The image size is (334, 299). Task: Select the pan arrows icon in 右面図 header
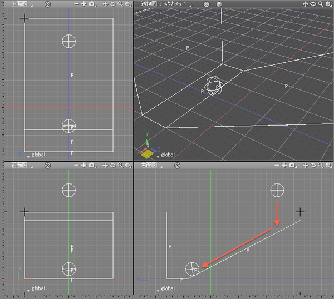306,165
